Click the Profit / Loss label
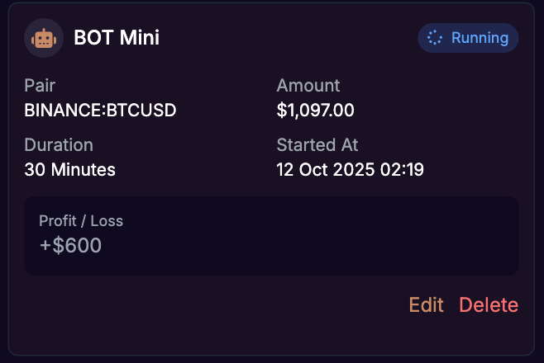The image size is (544, 363). click(81, 221)
